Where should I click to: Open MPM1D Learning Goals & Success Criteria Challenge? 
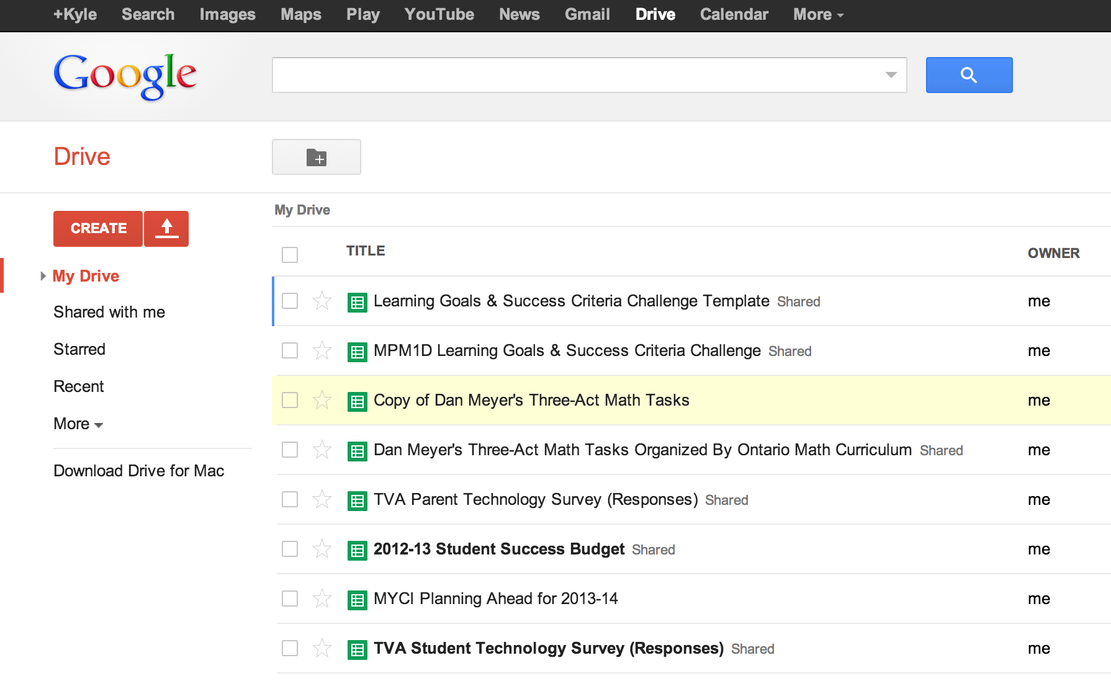[x=567, y=350]
